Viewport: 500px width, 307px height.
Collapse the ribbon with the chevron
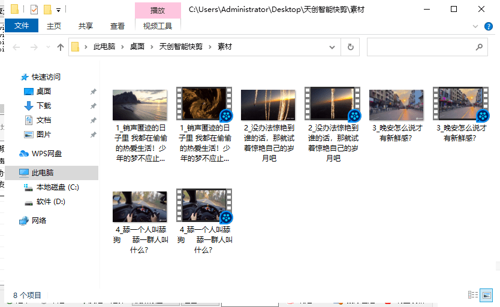[475, 26]
